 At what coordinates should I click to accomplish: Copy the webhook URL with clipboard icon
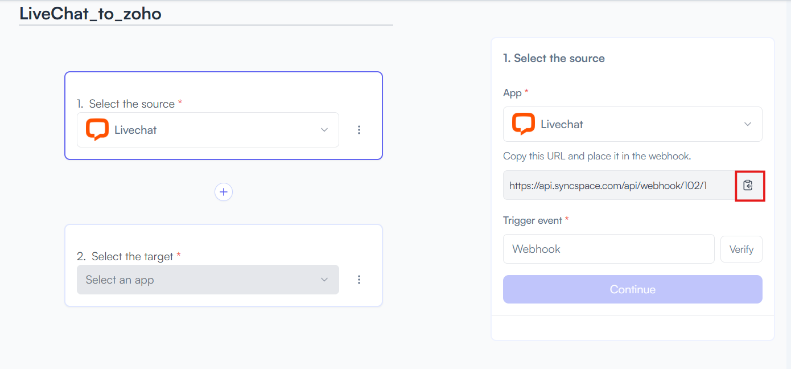748,185
